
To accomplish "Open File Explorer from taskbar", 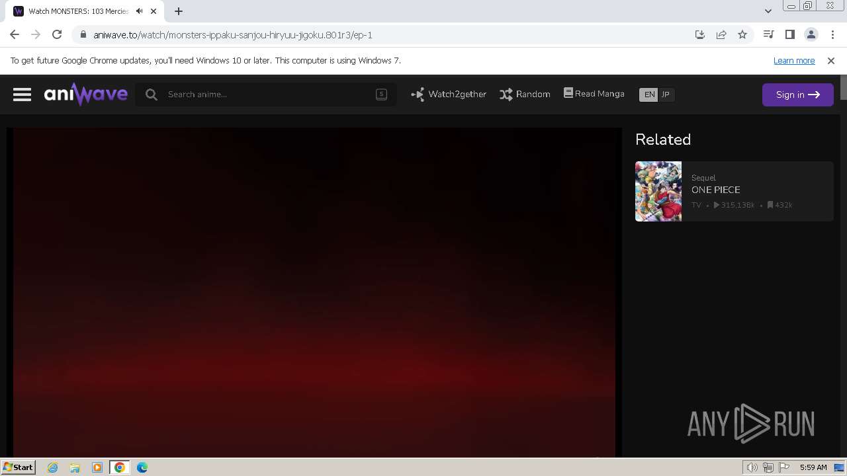I will point(75,467).
